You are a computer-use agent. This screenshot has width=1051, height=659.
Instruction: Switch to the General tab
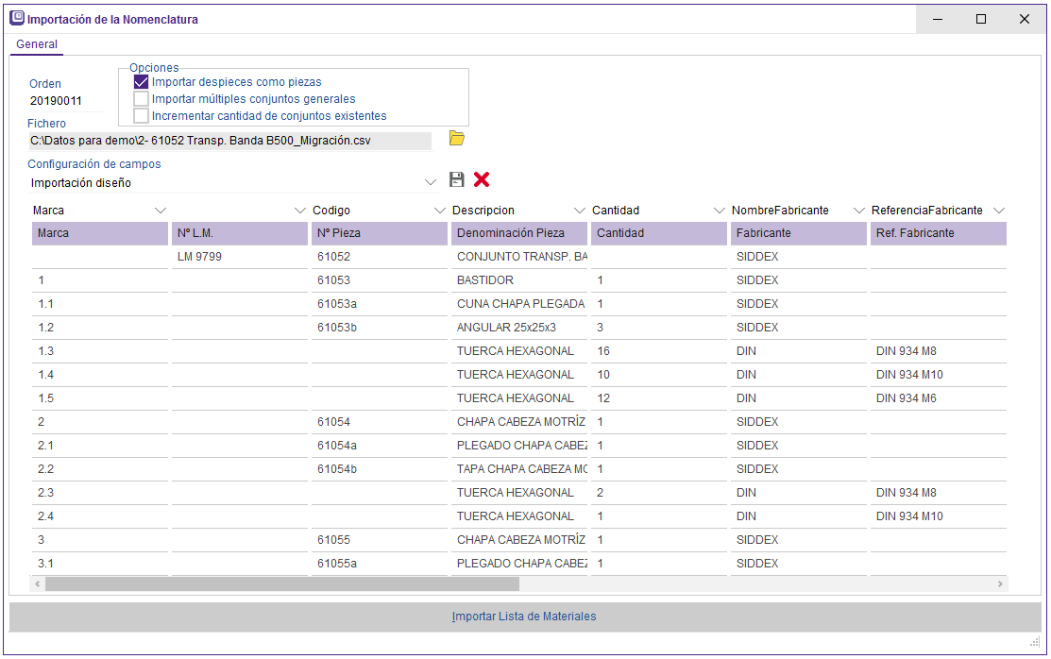37,44
